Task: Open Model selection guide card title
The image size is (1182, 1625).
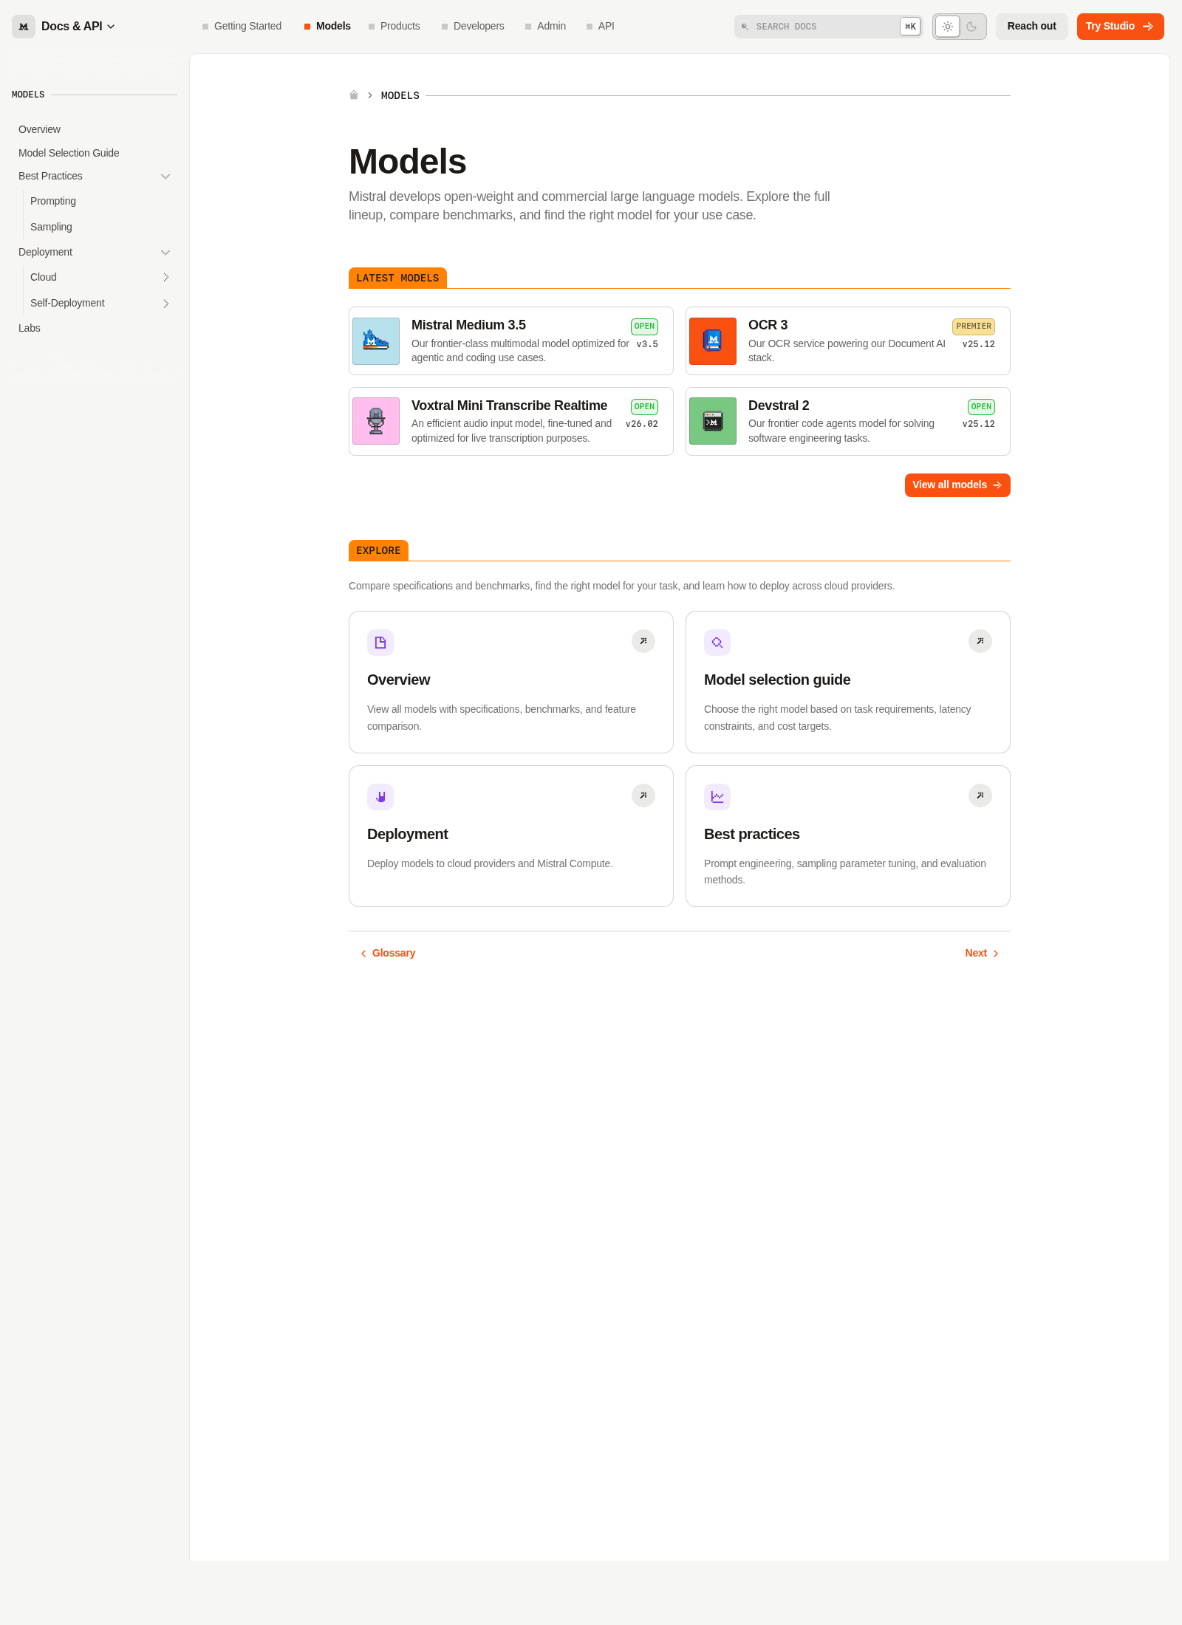Action: (x=777, y=680)
